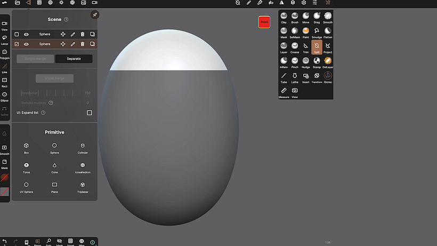Toggle the UI: Expand list checkbox
The height and width of the screenshot is (246, 437).
pyautogui.click(x=89, y=113)
